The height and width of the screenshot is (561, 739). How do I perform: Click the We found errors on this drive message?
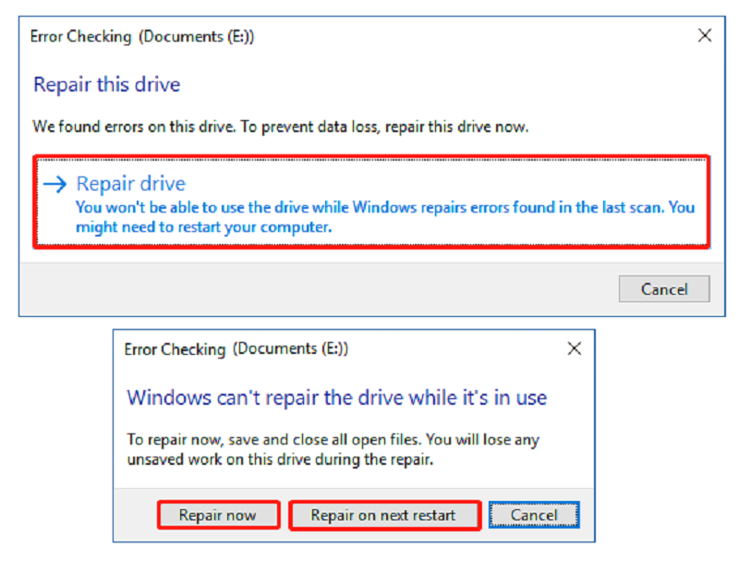pyautogui.click(x=281, y=127)
